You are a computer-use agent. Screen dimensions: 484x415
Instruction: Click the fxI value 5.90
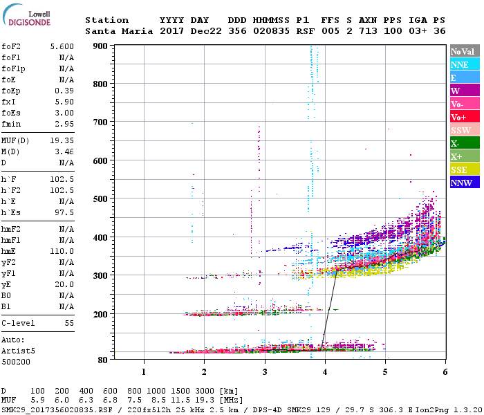(x=64, y=102)
